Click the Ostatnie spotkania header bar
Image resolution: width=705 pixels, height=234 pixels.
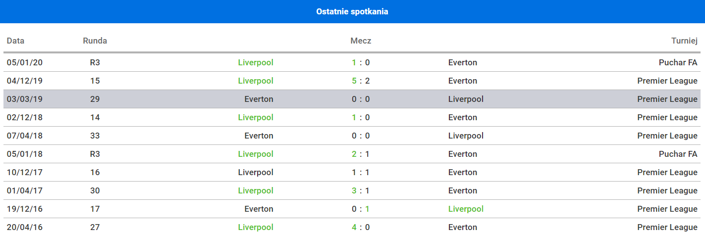pos(352,11)
